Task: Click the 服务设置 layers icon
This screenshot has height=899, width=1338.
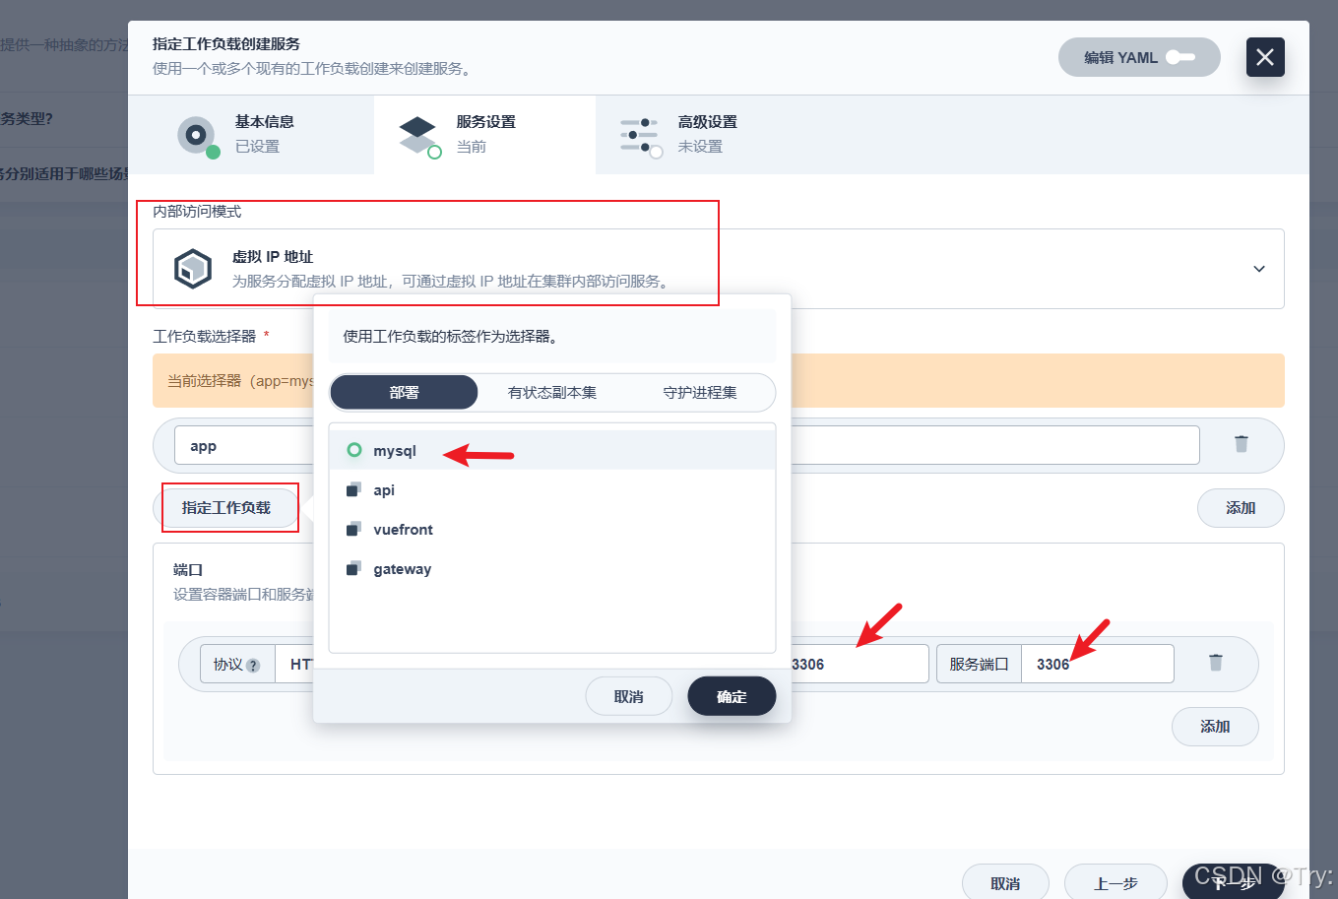Action: (418, 134)
